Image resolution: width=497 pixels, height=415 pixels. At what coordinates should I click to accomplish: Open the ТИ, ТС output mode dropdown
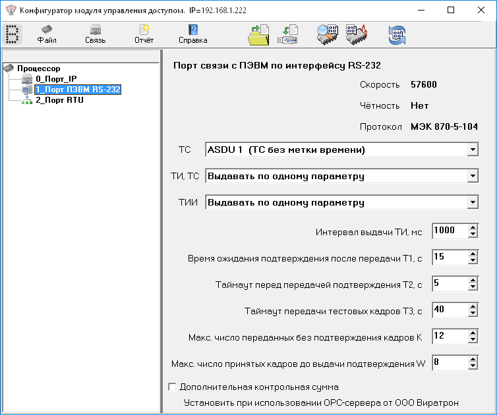pyautogui.click(x=472, y=177)
